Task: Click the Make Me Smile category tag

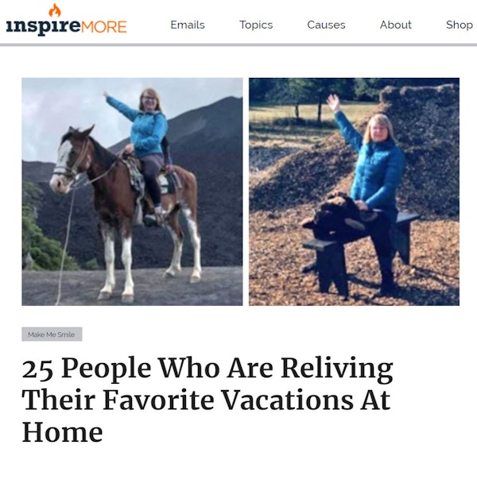Action: (52, 334)
